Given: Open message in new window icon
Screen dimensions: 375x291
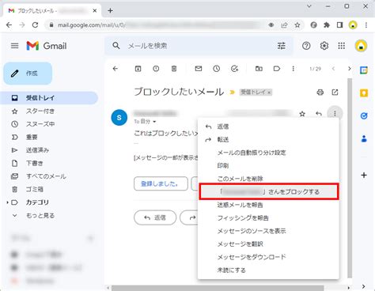Looking at the screenshot, I should (335, 93).
